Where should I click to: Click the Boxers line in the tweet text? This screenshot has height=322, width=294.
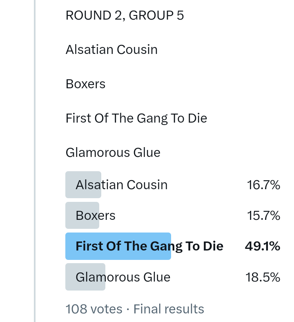(x=86, y=84)
